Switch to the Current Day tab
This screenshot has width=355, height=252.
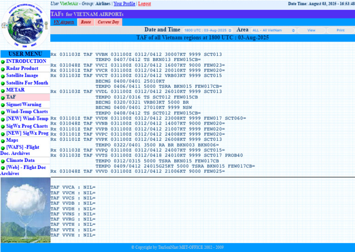(x=109, y=22)
